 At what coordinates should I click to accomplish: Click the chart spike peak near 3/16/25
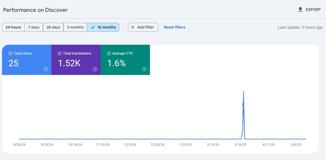click(244, 92)
